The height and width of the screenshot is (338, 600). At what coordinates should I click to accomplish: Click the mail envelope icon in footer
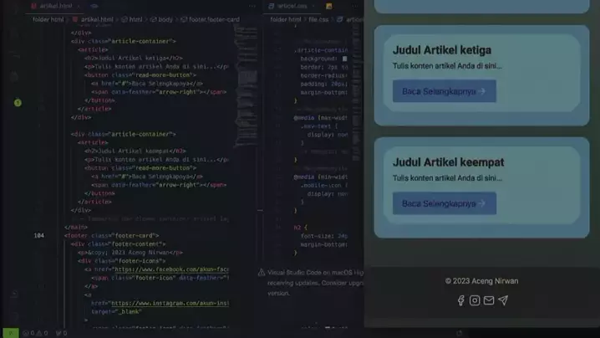(489, 300)
